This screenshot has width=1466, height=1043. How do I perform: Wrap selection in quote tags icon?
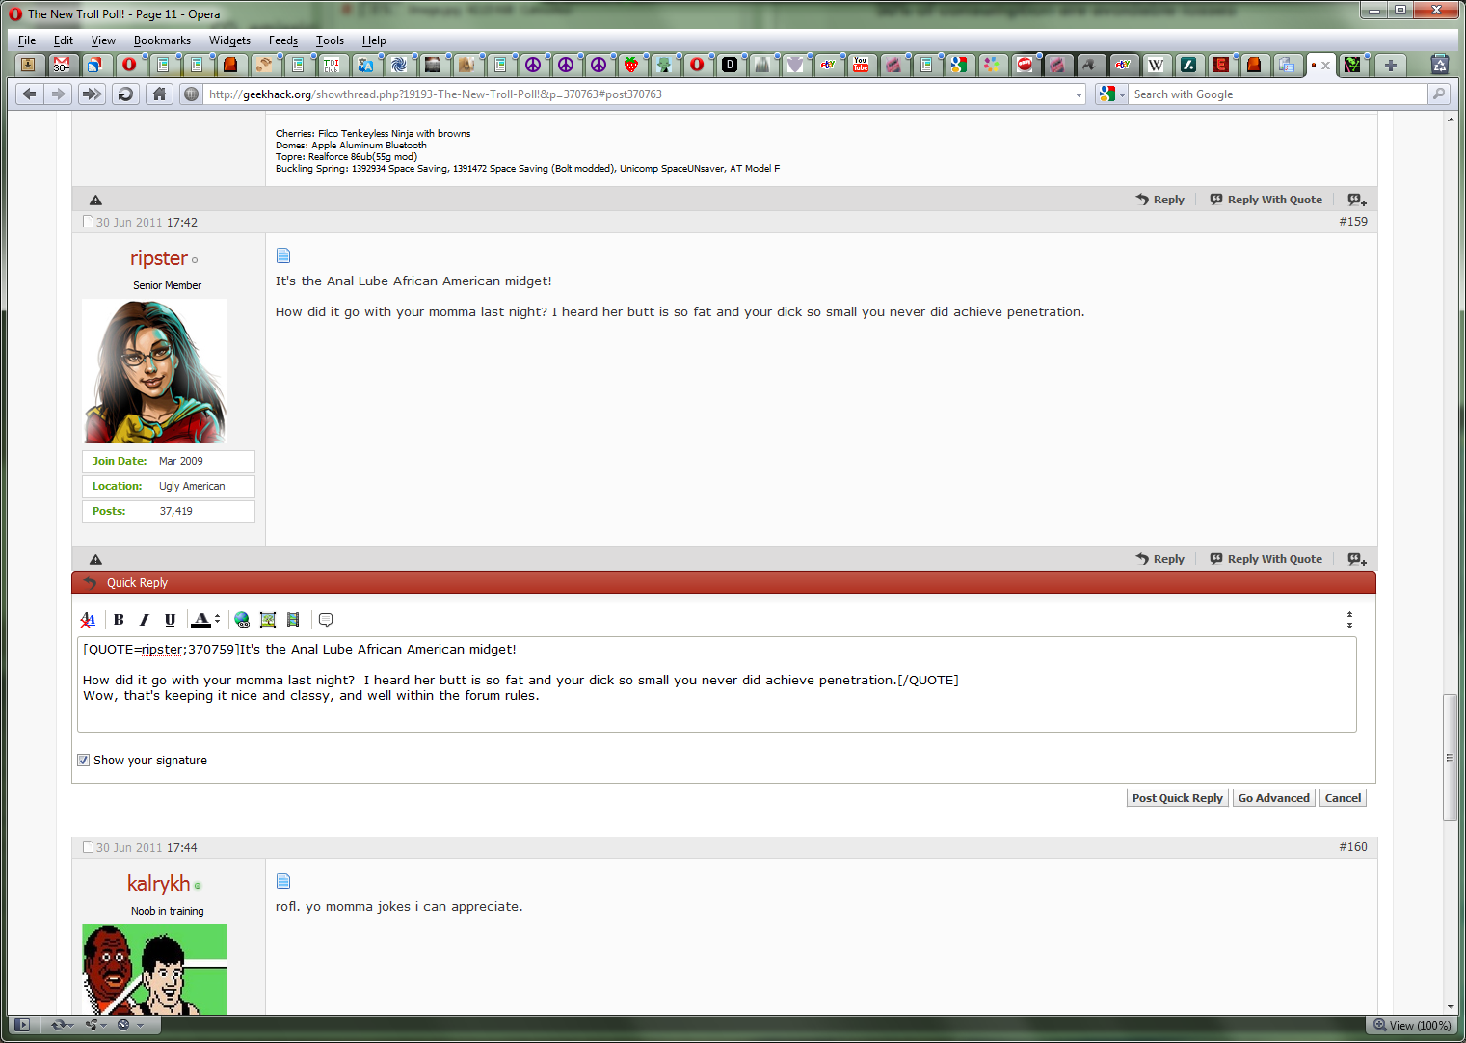pos(326,620)
